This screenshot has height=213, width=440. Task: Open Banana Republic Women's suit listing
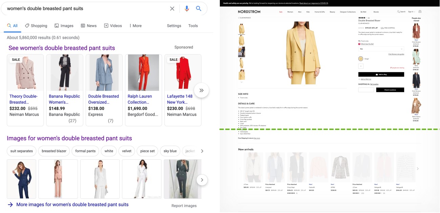click(65, 90)
